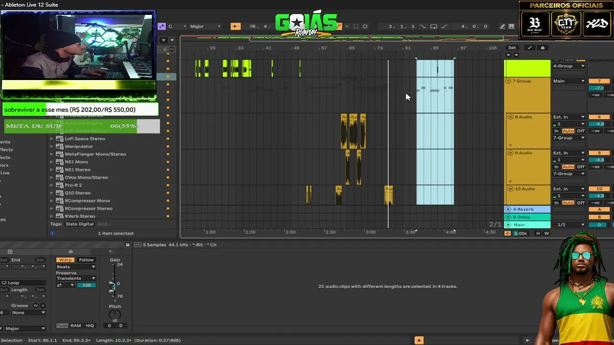Viewport: 614px width, 345px height.
Task: Toggle Capture MIDI square icon
Action: (356, 26)
